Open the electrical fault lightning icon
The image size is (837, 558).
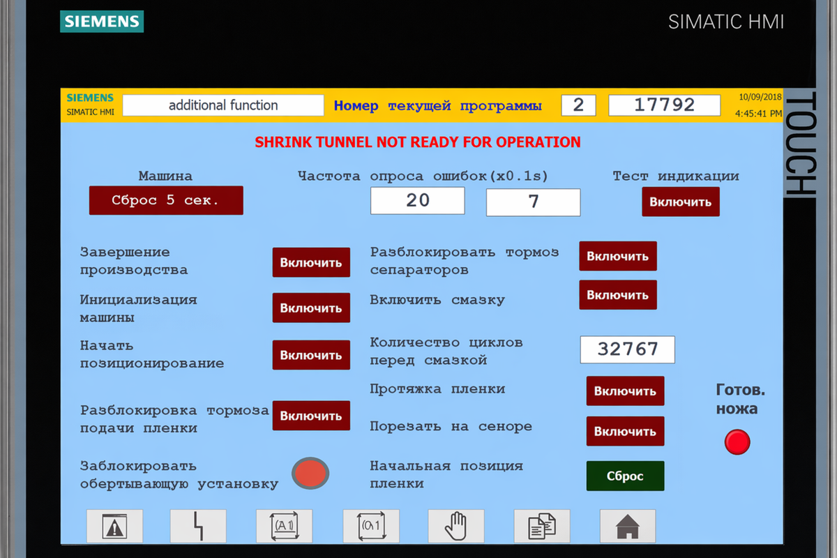point(199,526)
